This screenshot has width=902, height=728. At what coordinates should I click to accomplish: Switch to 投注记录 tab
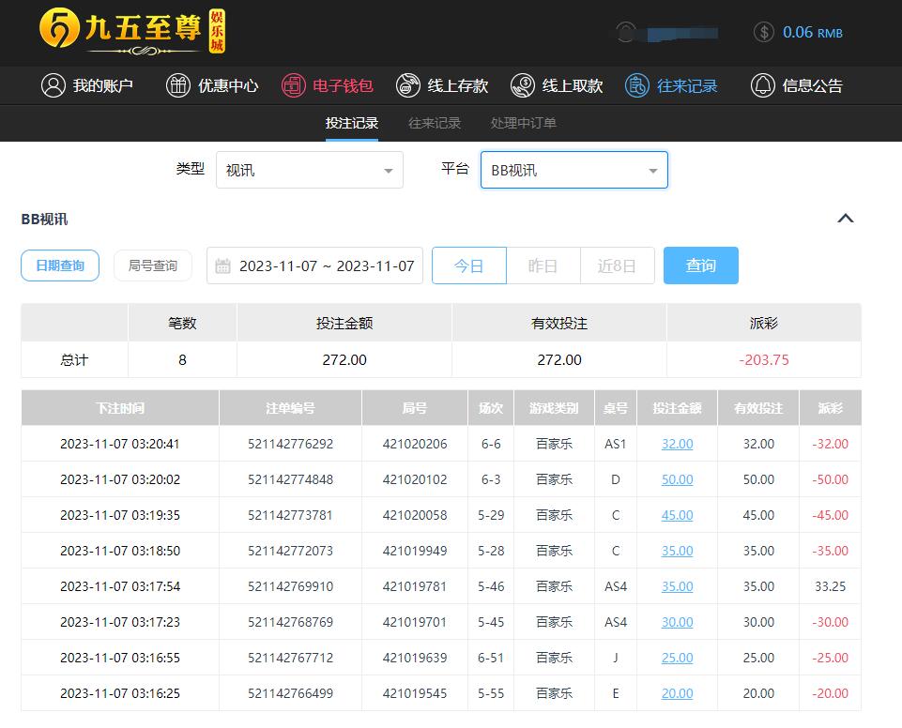(351, 123)
